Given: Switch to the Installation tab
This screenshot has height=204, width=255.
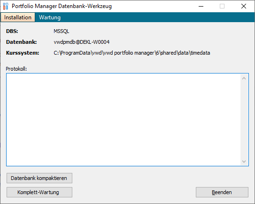Looking at the screenshot, I should [x=18, y=17].
